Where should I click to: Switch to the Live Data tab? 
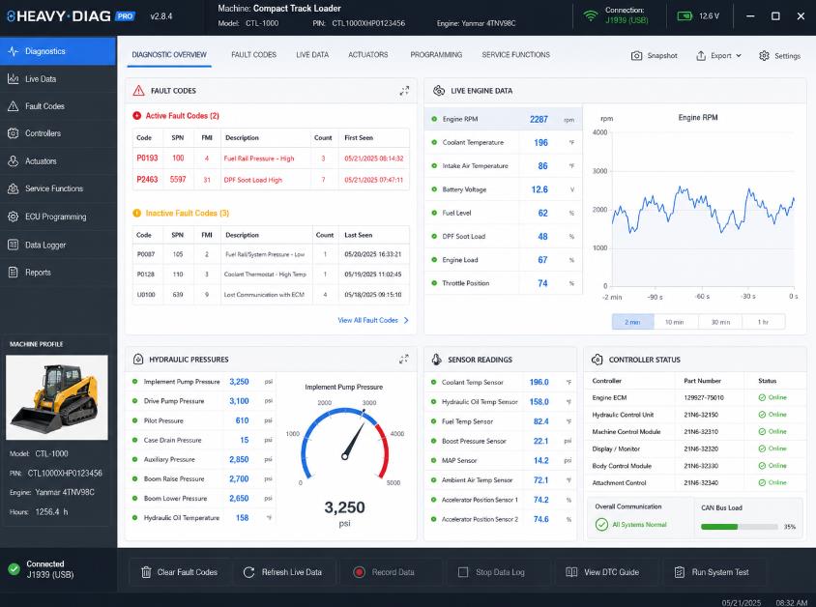[312, 55]
